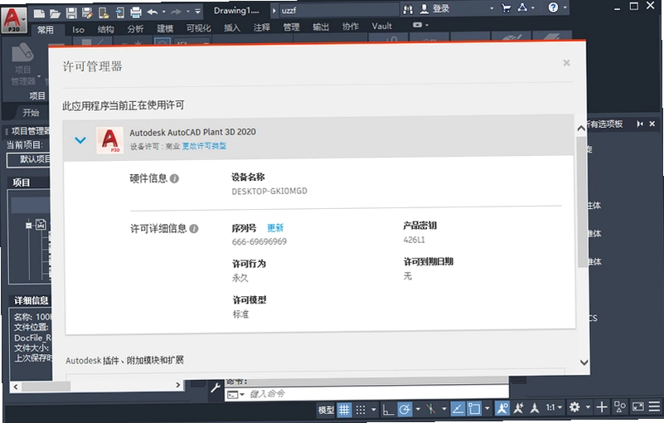This screenshot has height=423, width=664.
Task: Select the Vault ribbon tab
Action: tap(381, 26)
